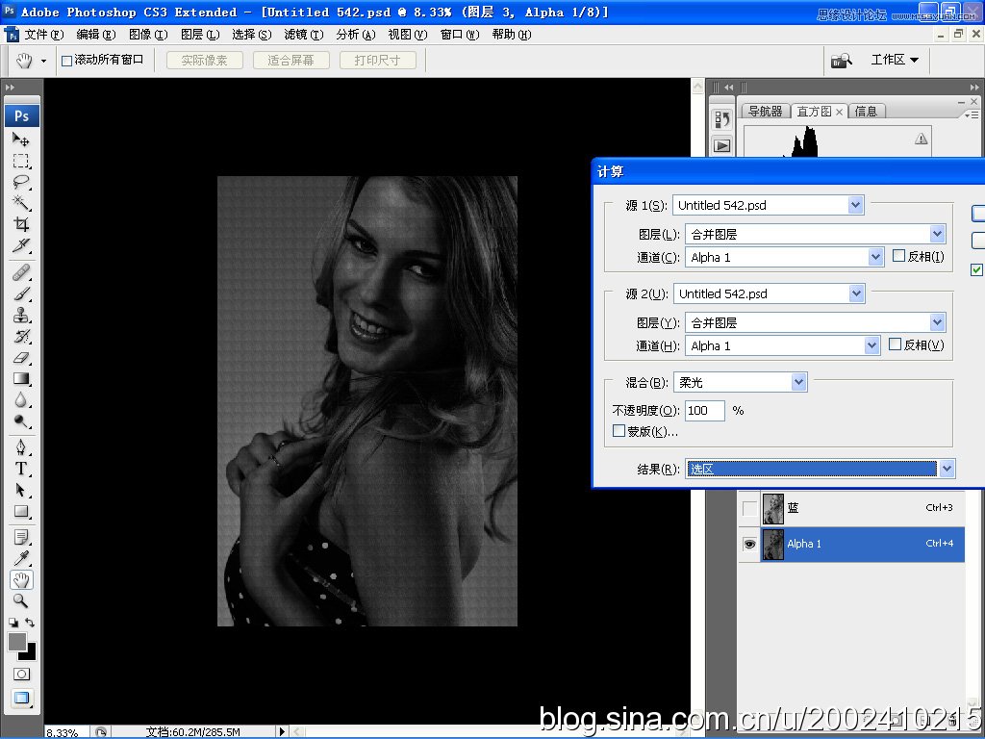This screenshot has height=739, width=985.
Task: Swap foreground and background colors icon
Action: click(30, 623)
